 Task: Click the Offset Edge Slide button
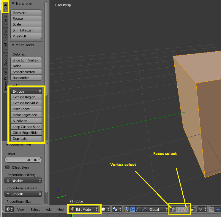click(x=26, y=132)
